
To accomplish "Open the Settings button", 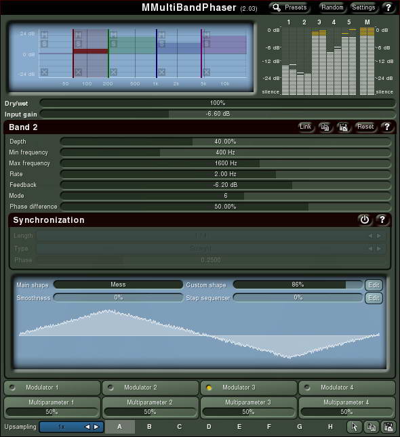I will 363,7.
